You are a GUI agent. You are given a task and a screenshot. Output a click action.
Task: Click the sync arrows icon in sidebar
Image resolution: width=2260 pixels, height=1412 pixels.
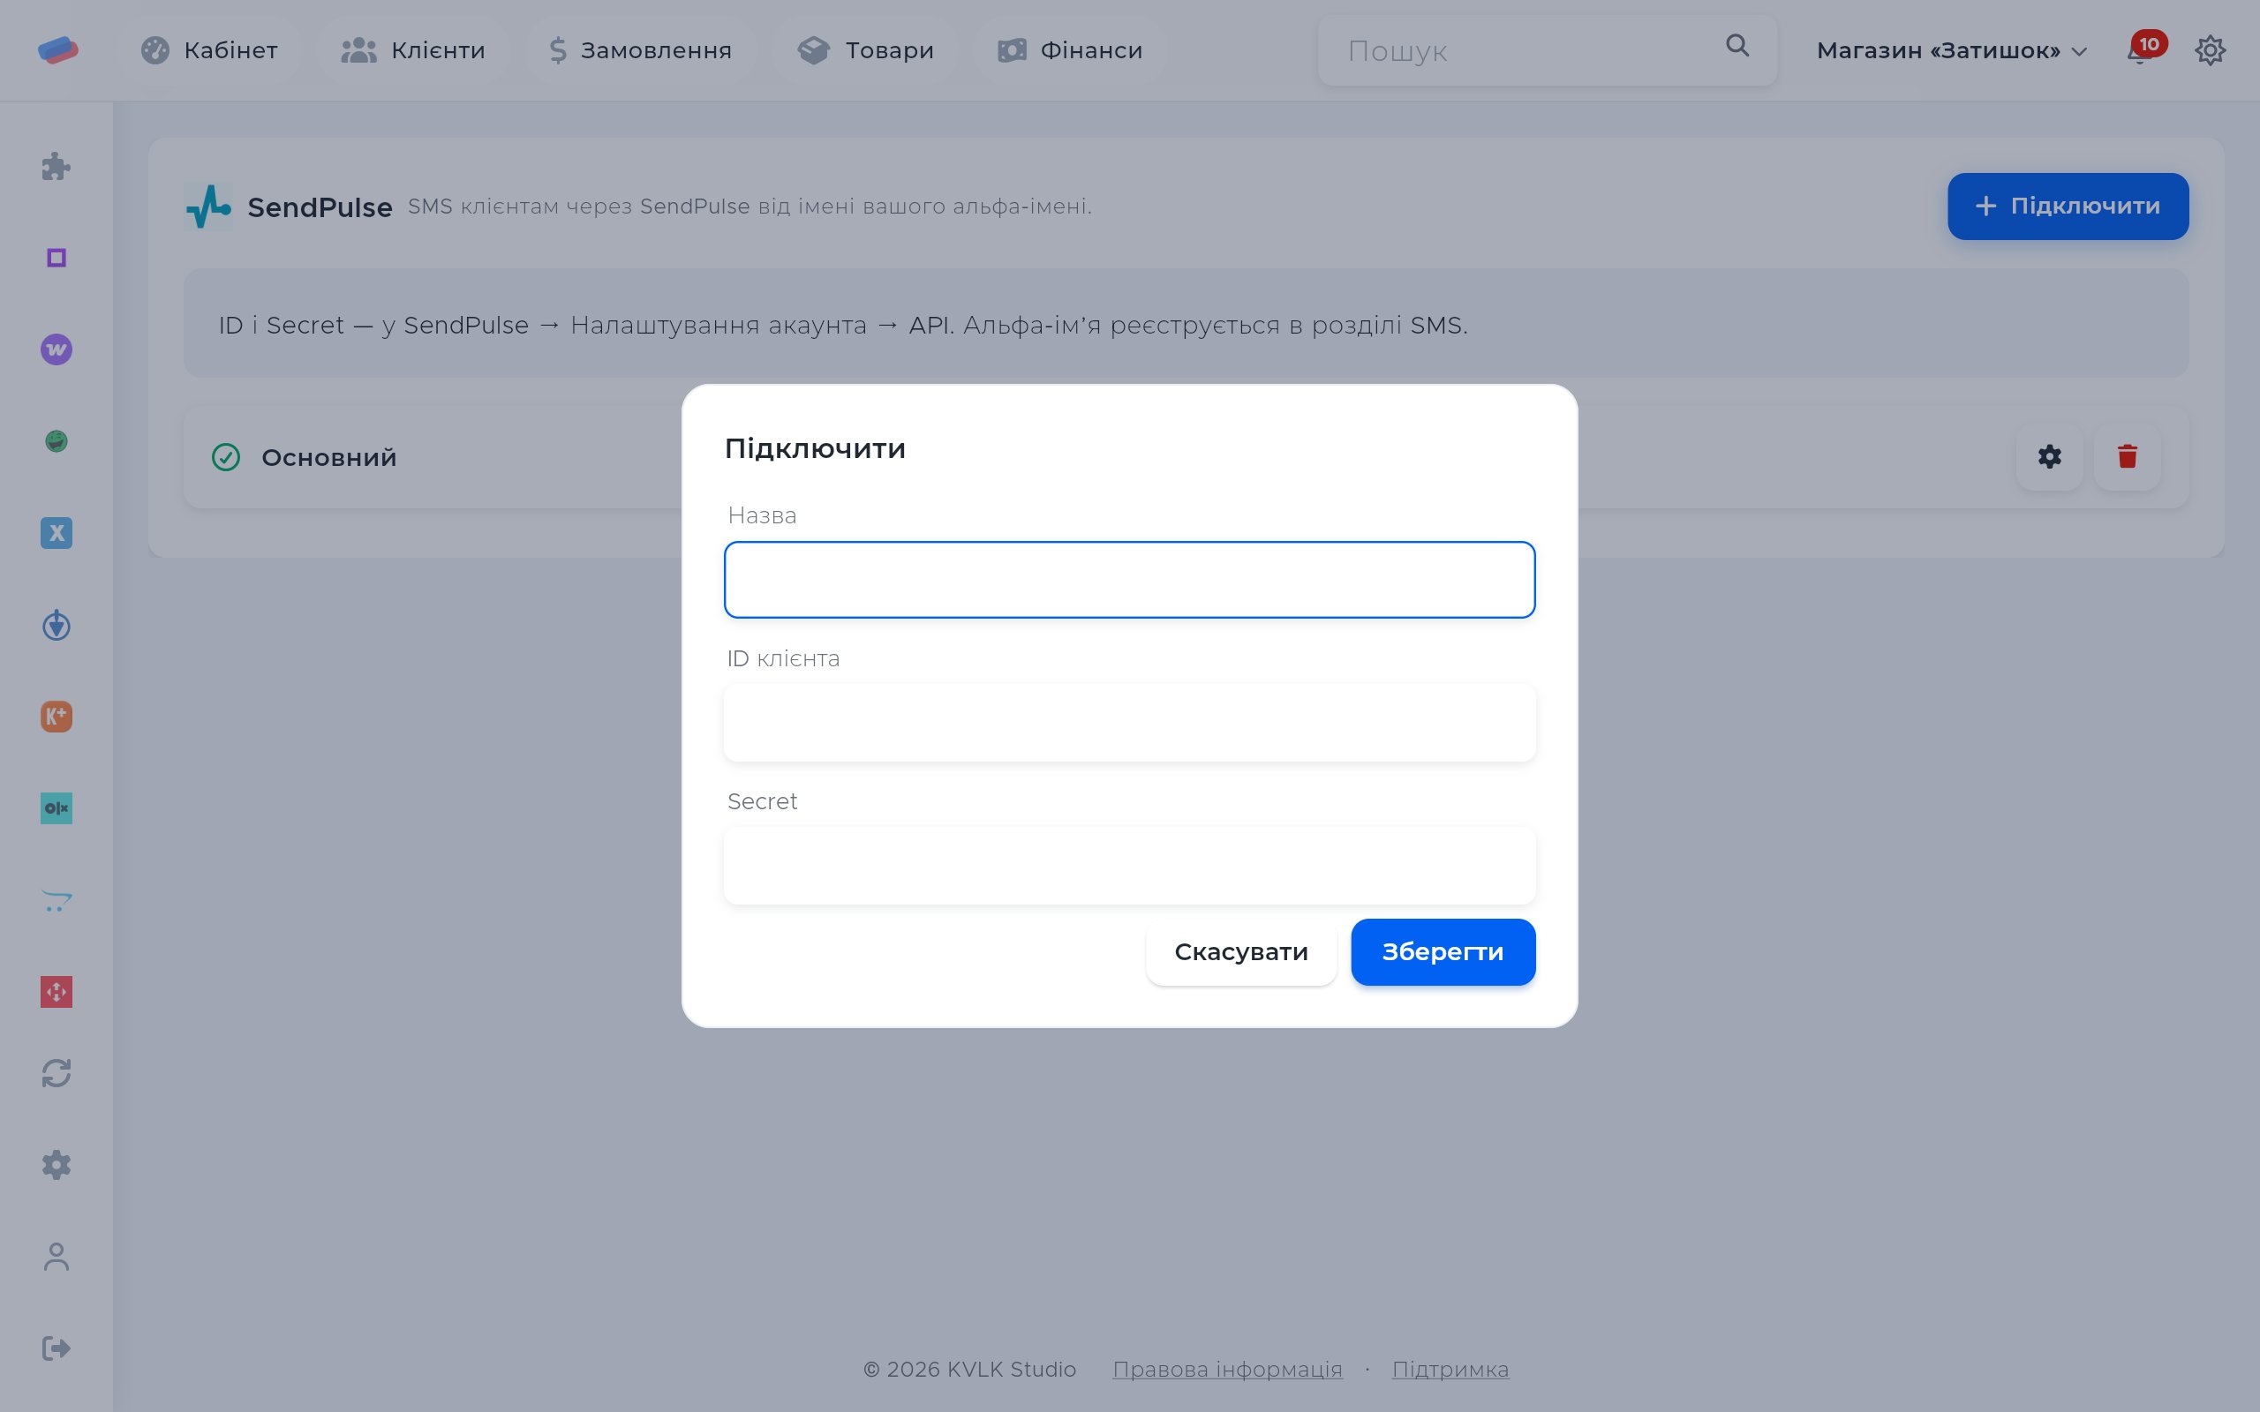tap(56, 1073)
